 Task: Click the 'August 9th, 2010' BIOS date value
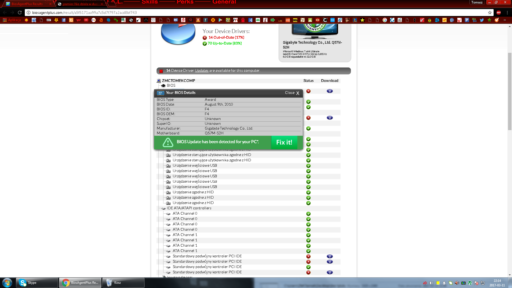(x=219, y=105)
